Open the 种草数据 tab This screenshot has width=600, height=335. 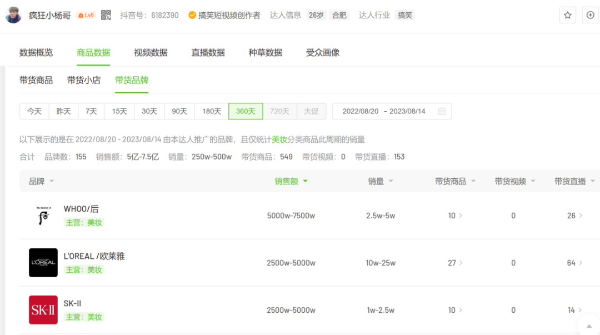266,52
